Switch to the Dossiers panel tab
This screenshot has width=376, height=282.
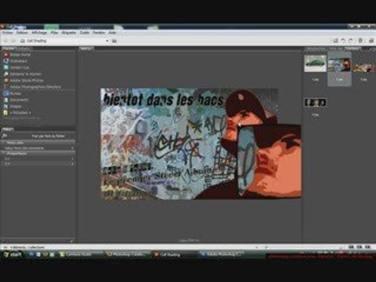tap(24, 49)
